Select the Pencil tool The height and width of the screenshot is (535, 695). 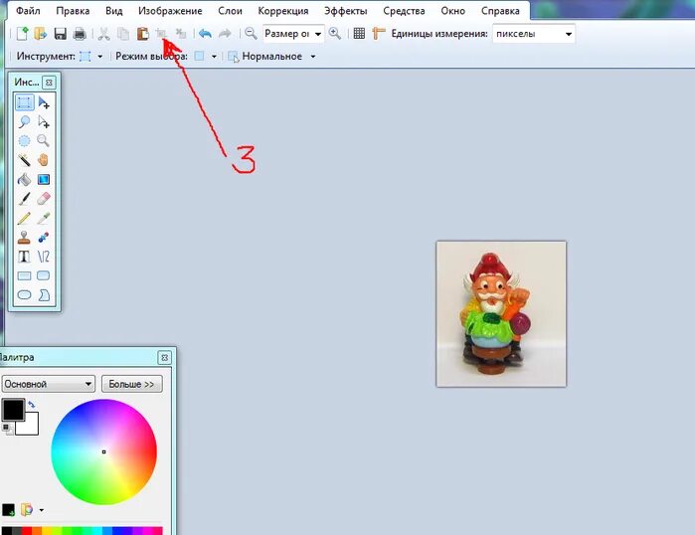pos(25,218)
